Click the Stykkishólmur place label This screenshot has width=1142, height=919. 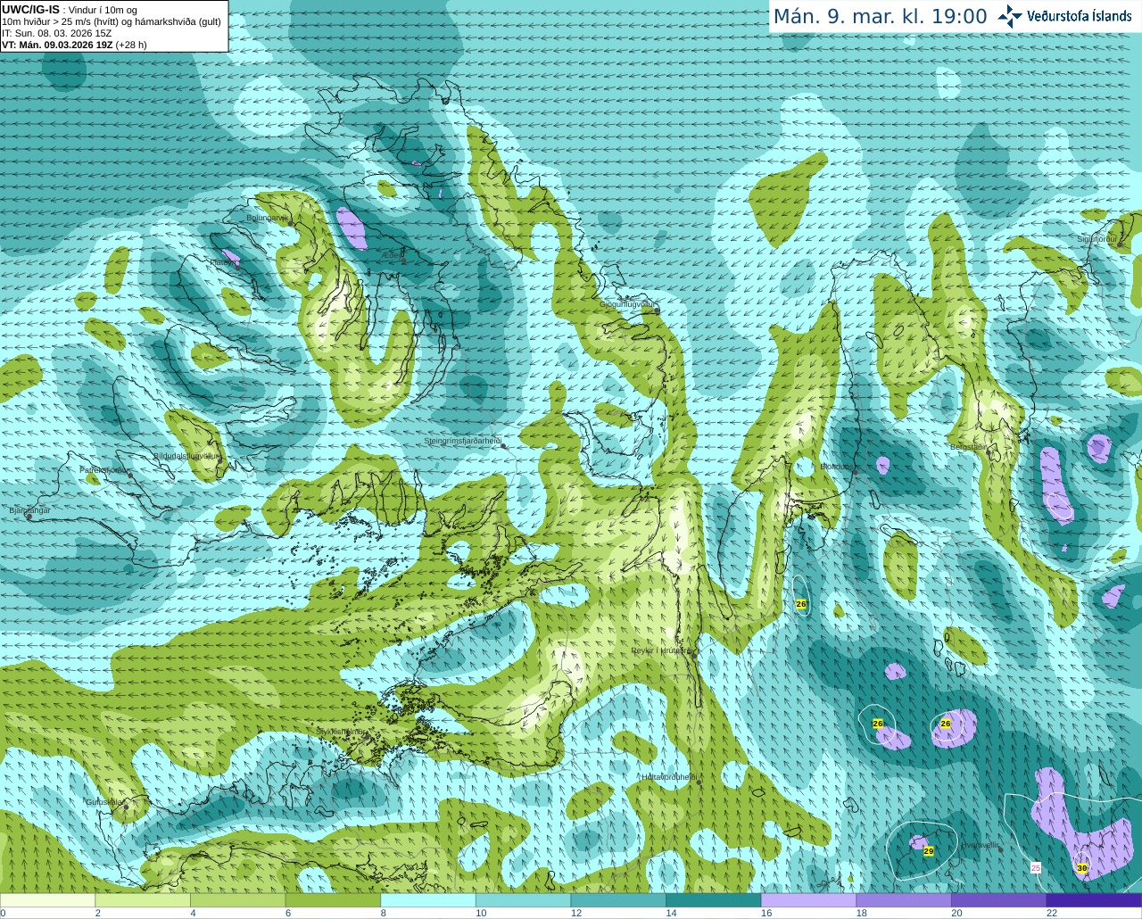340,732
